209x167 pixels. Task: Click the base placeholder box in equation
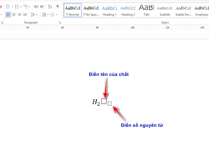[104, 101]
